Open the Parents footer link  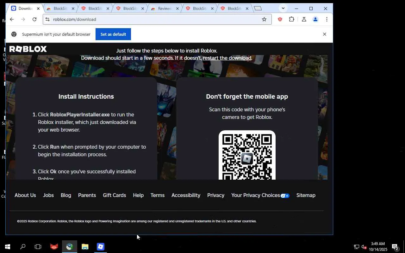[87, 195]
